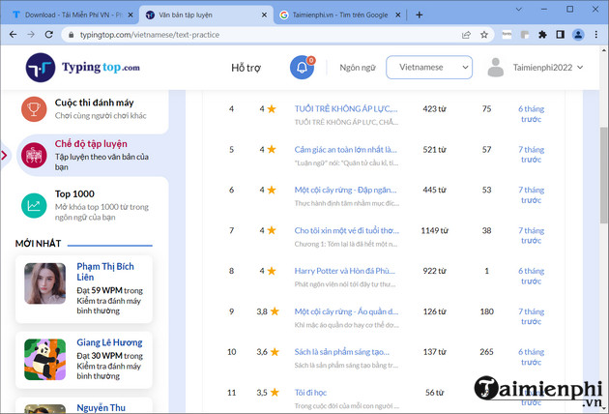Expand the Taimienphi2022 account menu

click(548, 68)
